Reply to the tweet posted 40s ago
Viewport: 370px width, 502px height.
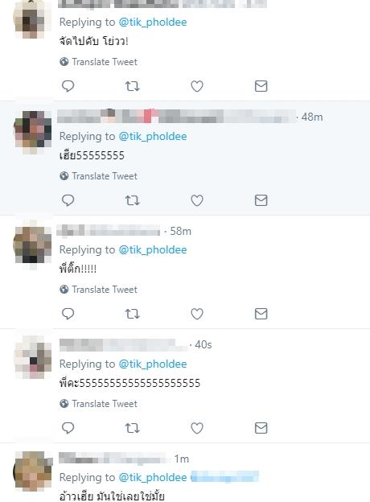coord(68,428)
